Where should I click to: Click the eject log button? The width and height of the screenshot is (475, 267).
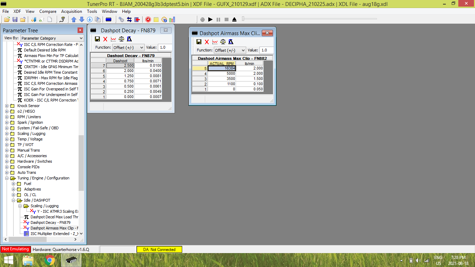[234, 19]
